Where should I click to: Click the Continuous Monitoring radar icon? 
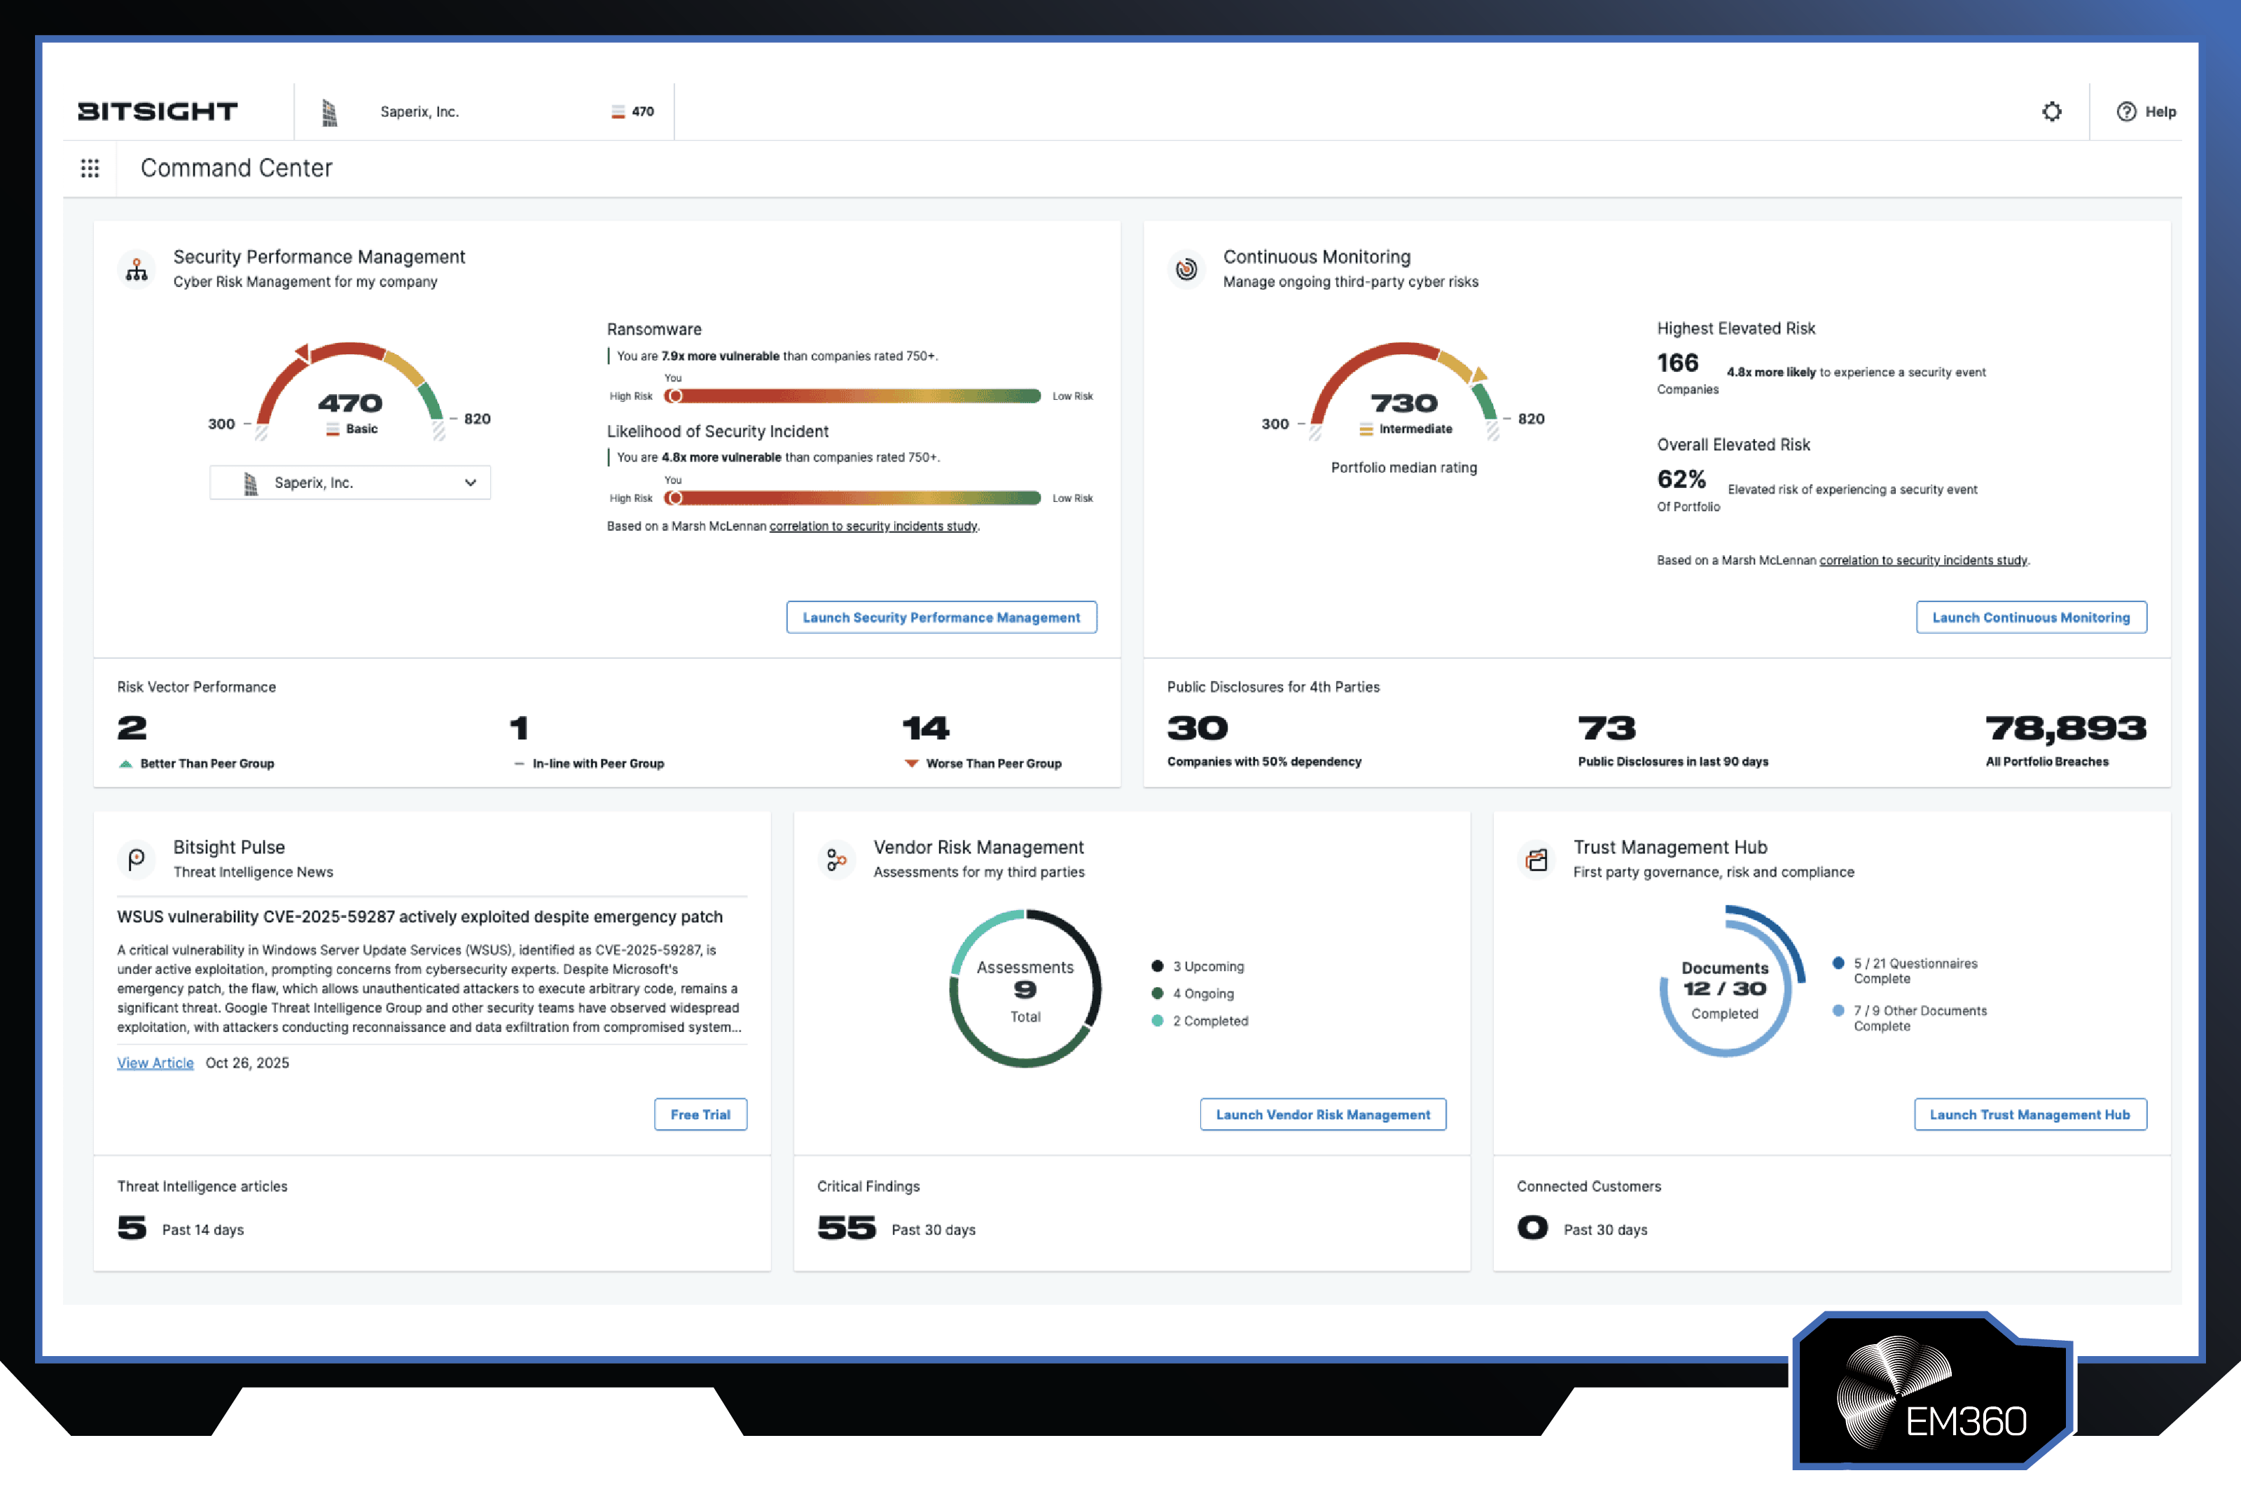click(1186, 270)
